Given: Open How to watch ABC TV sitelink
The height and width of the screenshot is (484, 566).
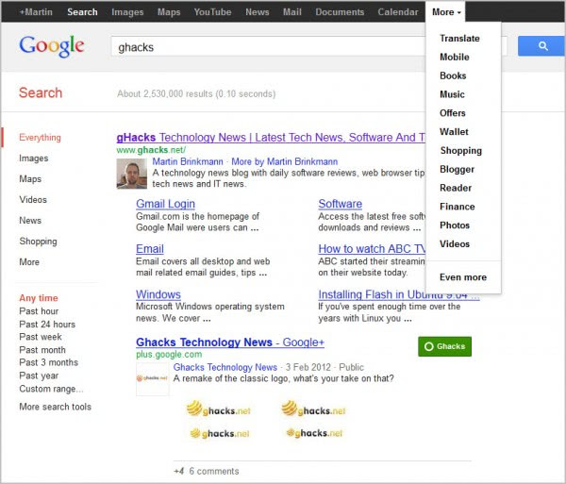Looking at the screenshot, I should click(x=372, y=249).
